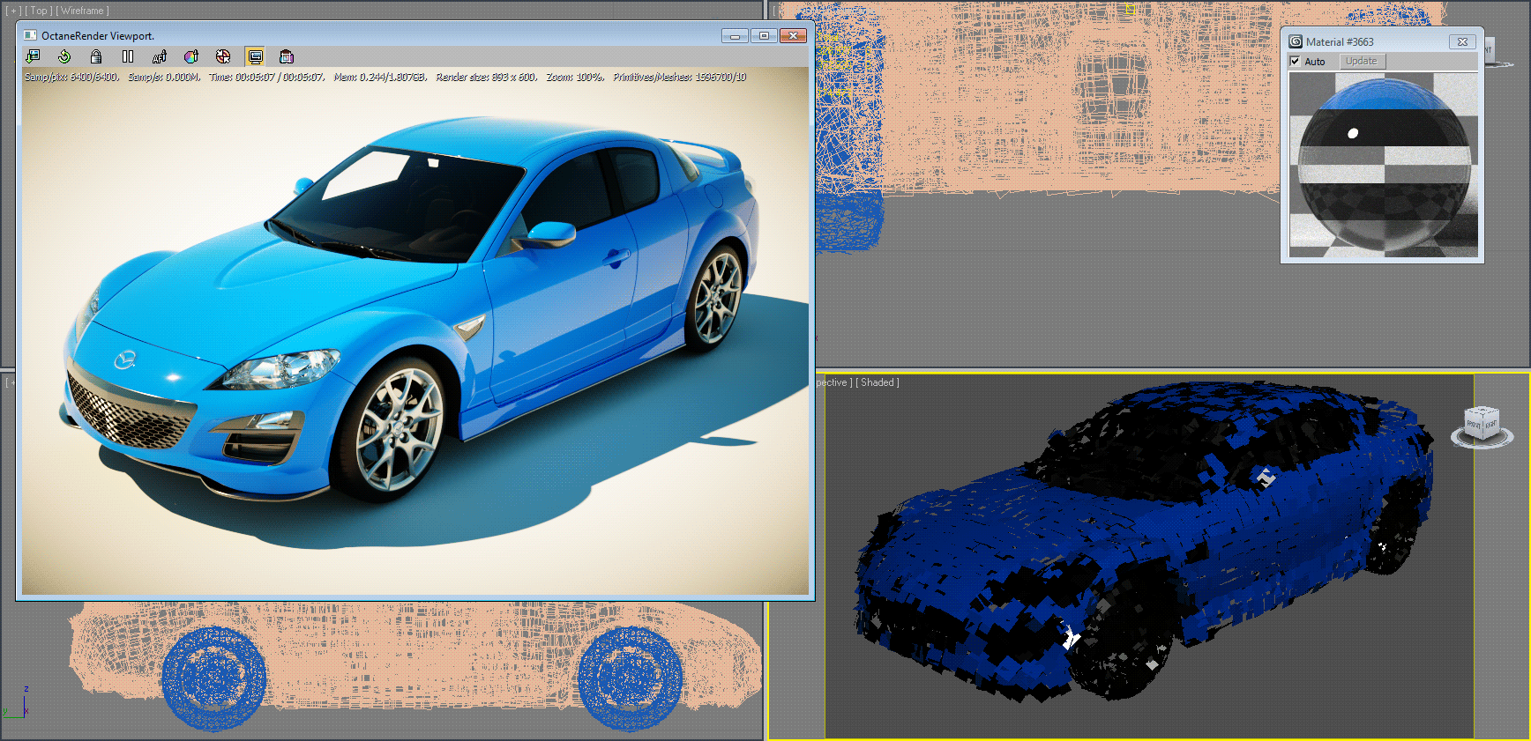Open the [+] general viewport menu
This screenshot has width=1531, height=741.
(x=13, y=11)
